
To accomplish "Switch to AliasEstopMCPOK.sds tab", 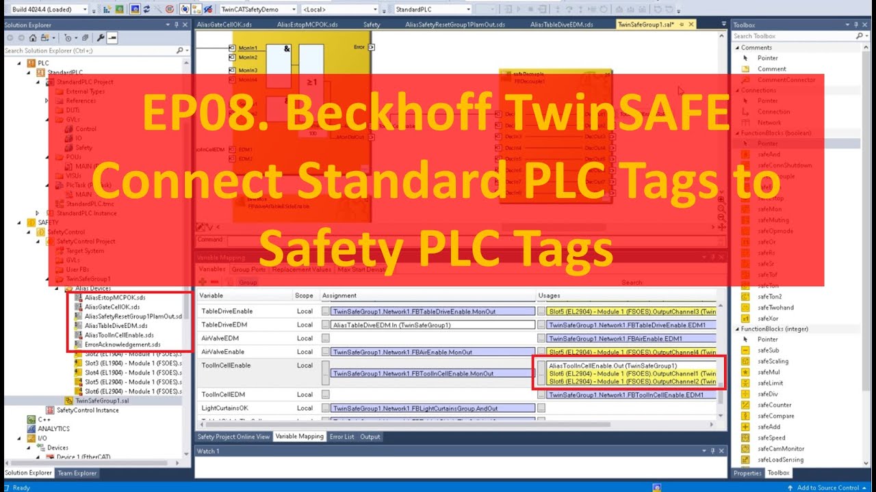I will tap(307, 25).
